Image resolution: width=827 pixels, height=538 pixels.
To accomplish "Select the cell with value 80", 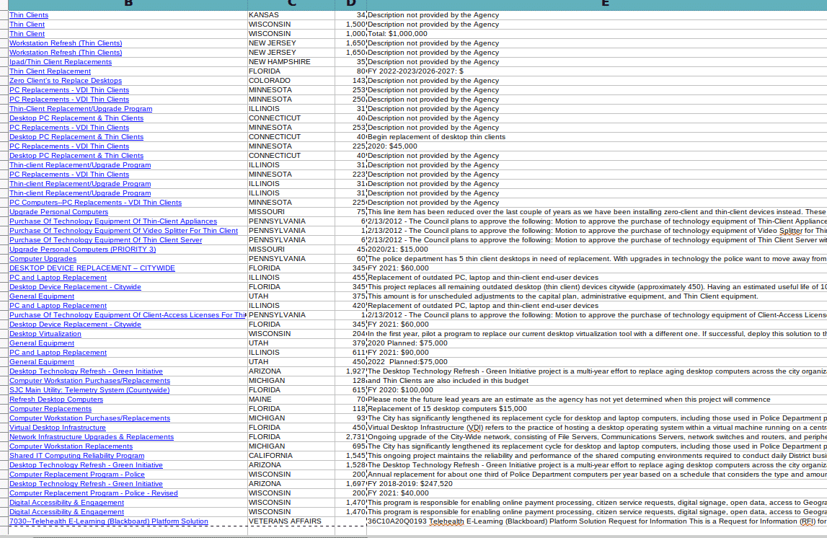I will pos(350,71).
